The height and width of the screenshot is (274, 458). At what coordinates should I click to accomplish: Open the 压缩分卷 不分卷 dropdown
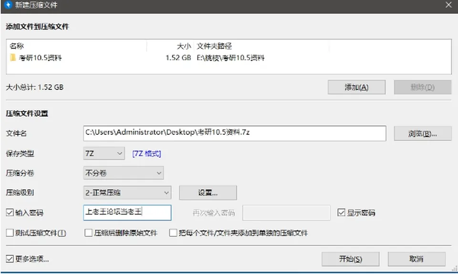(123, 173)
